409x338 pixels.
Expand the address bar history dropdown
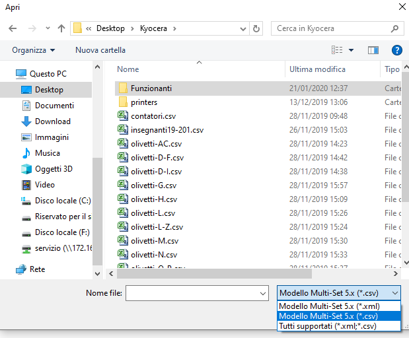[243, 28]
